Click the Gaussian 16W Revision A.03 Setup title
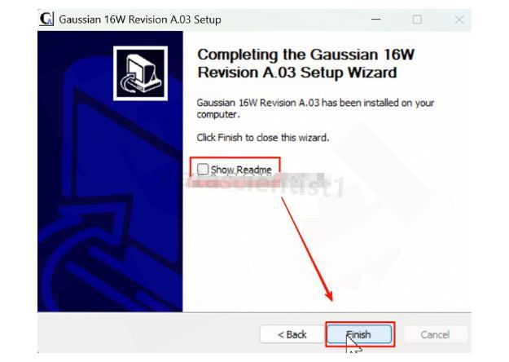 140,20
